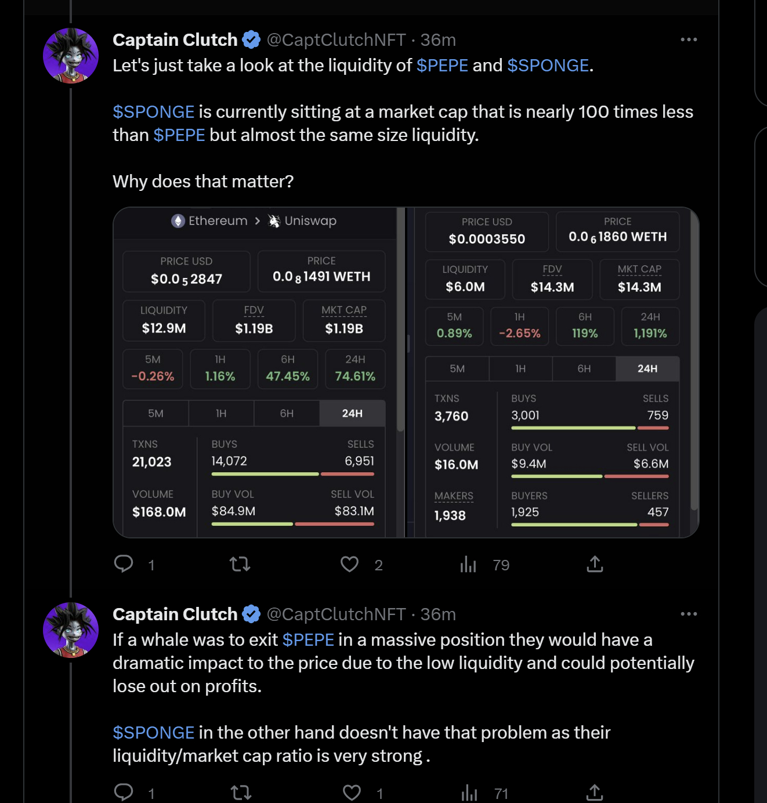
Task: Open more options on the second tweet
Action: 689,614
